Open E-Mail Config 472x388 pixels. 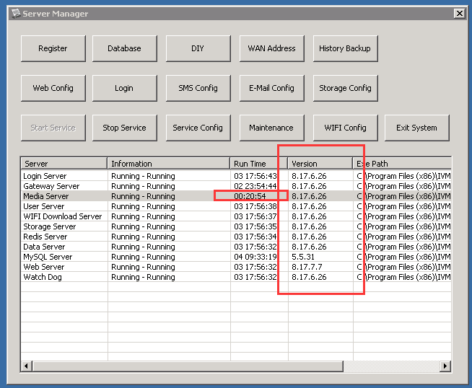pyautogui.click(x=272, y=88)
